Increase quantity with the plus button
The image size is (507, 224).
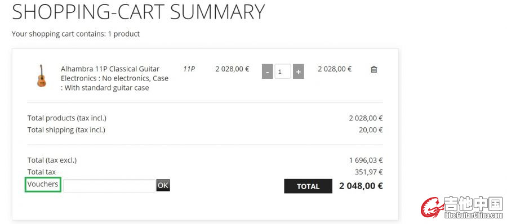(298, 71)
